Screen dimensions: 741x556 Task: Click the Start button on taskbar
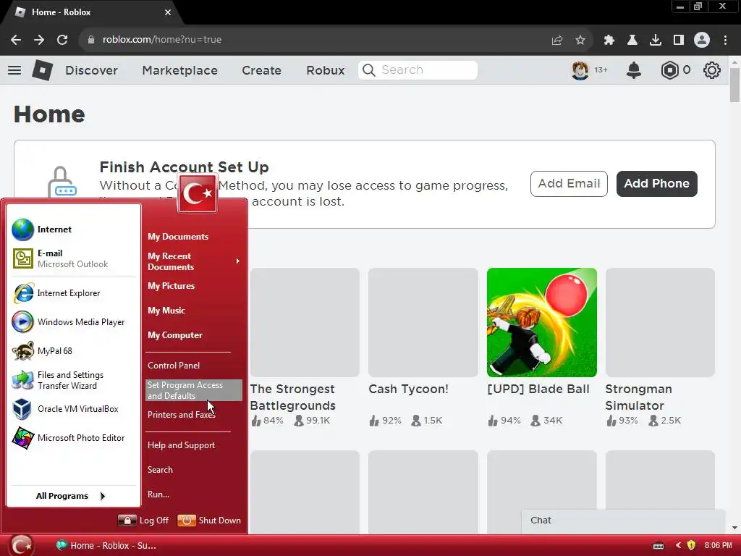[21, 546]
